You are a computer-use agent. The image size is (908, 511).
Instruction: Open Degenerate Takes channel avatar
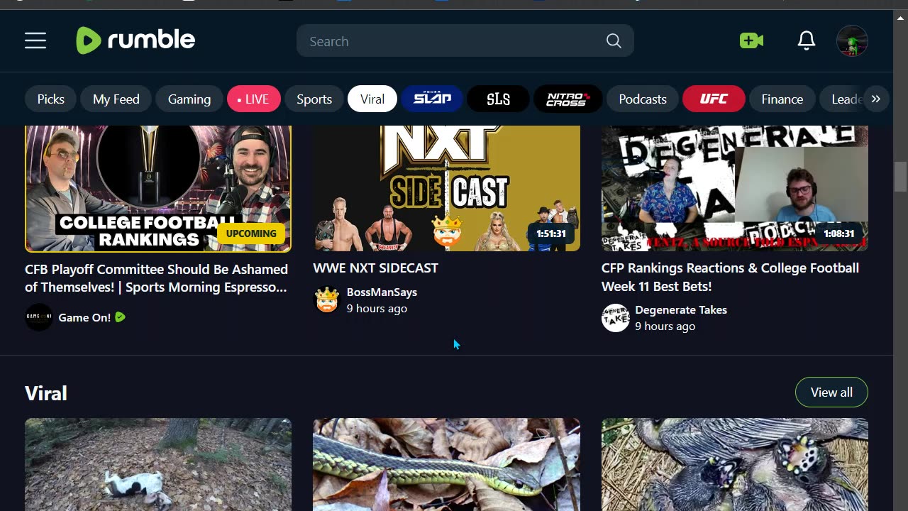tap(616, 317)
